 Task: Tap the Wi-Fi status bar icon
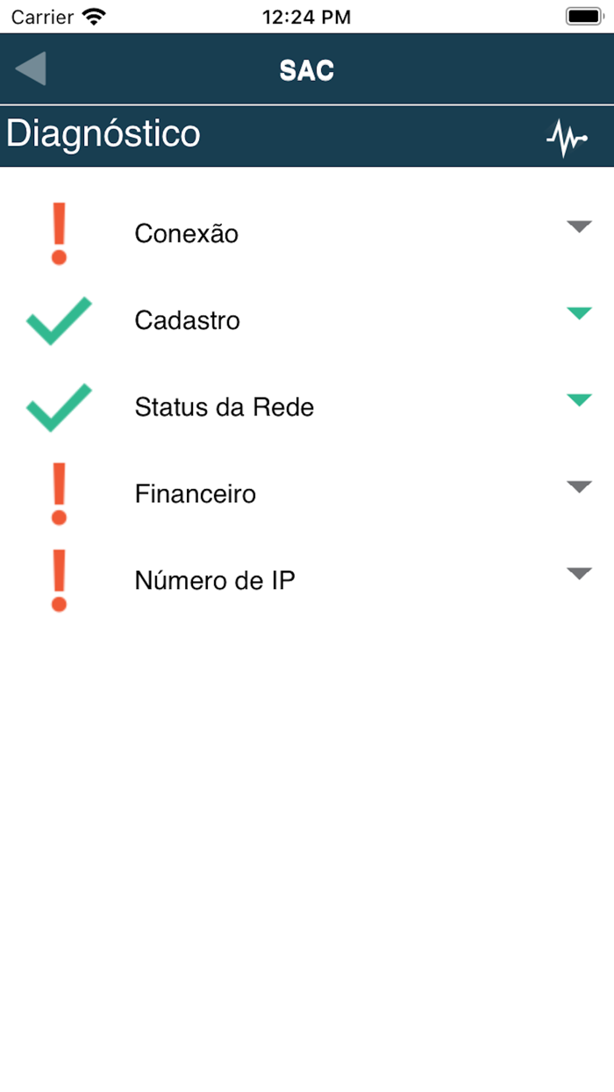tap(92, 17)
